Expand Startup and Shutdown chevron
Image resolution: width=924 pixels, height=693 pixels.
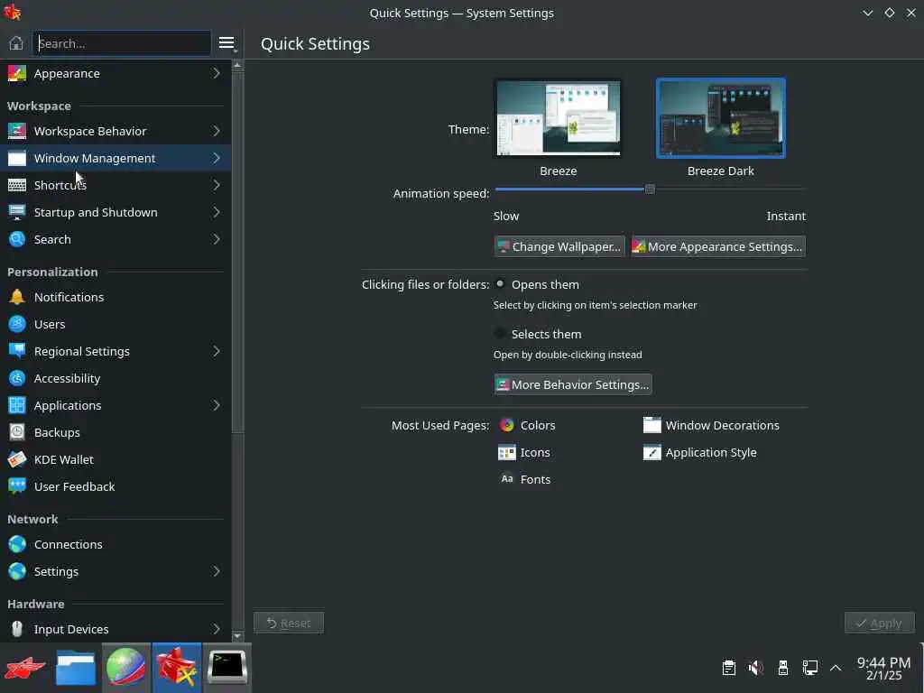(217, 212)
